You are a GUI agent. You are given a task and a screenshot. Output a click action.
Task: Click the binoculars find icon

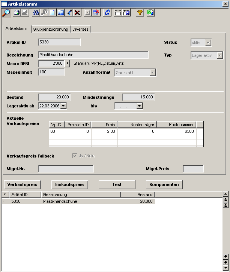click(x=36, y=13)
